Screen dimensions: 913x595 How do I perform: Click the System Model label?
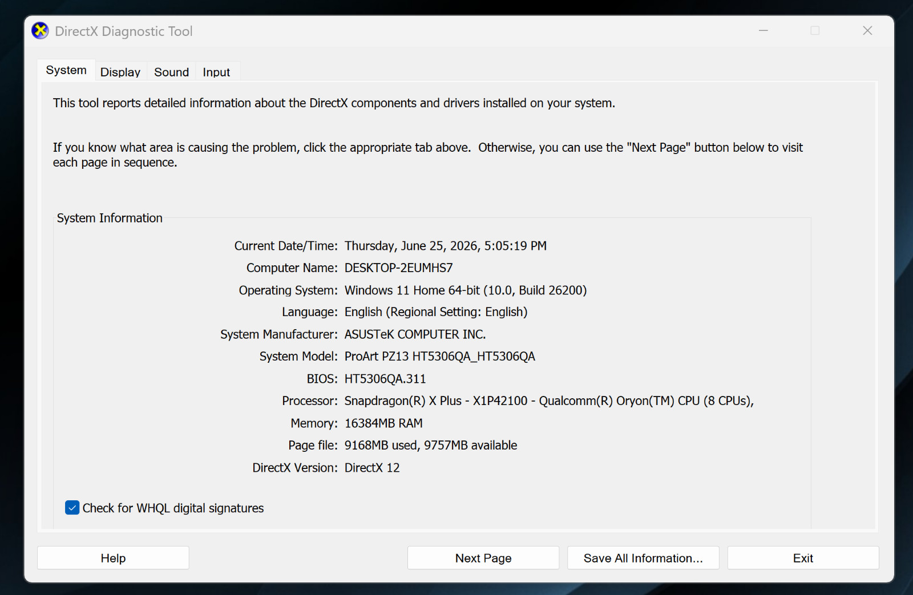tap(298, 357)
